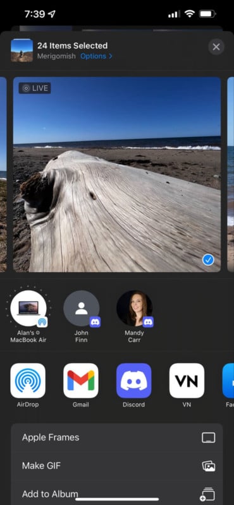This screenshot has height=505, width=234.
Task: Send to Alan's MacBook Air via AirDrop
Action: (x=28, y=308)
